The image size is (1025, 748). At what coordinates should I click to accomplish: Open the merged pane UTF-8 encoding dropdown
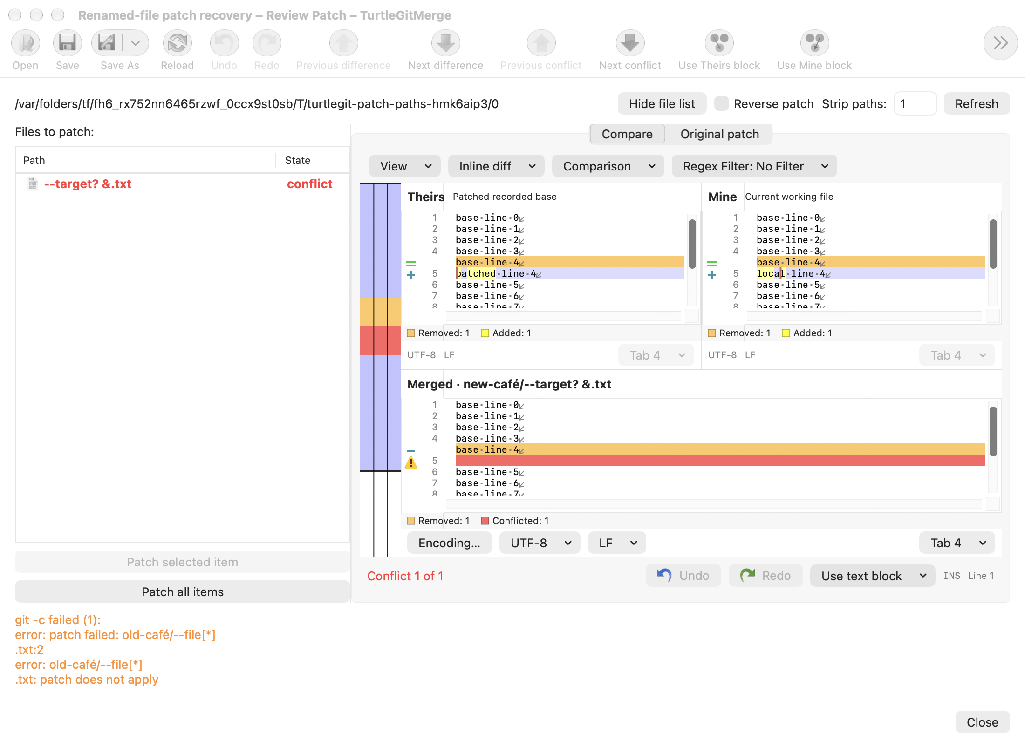click(x=540, y=543)
